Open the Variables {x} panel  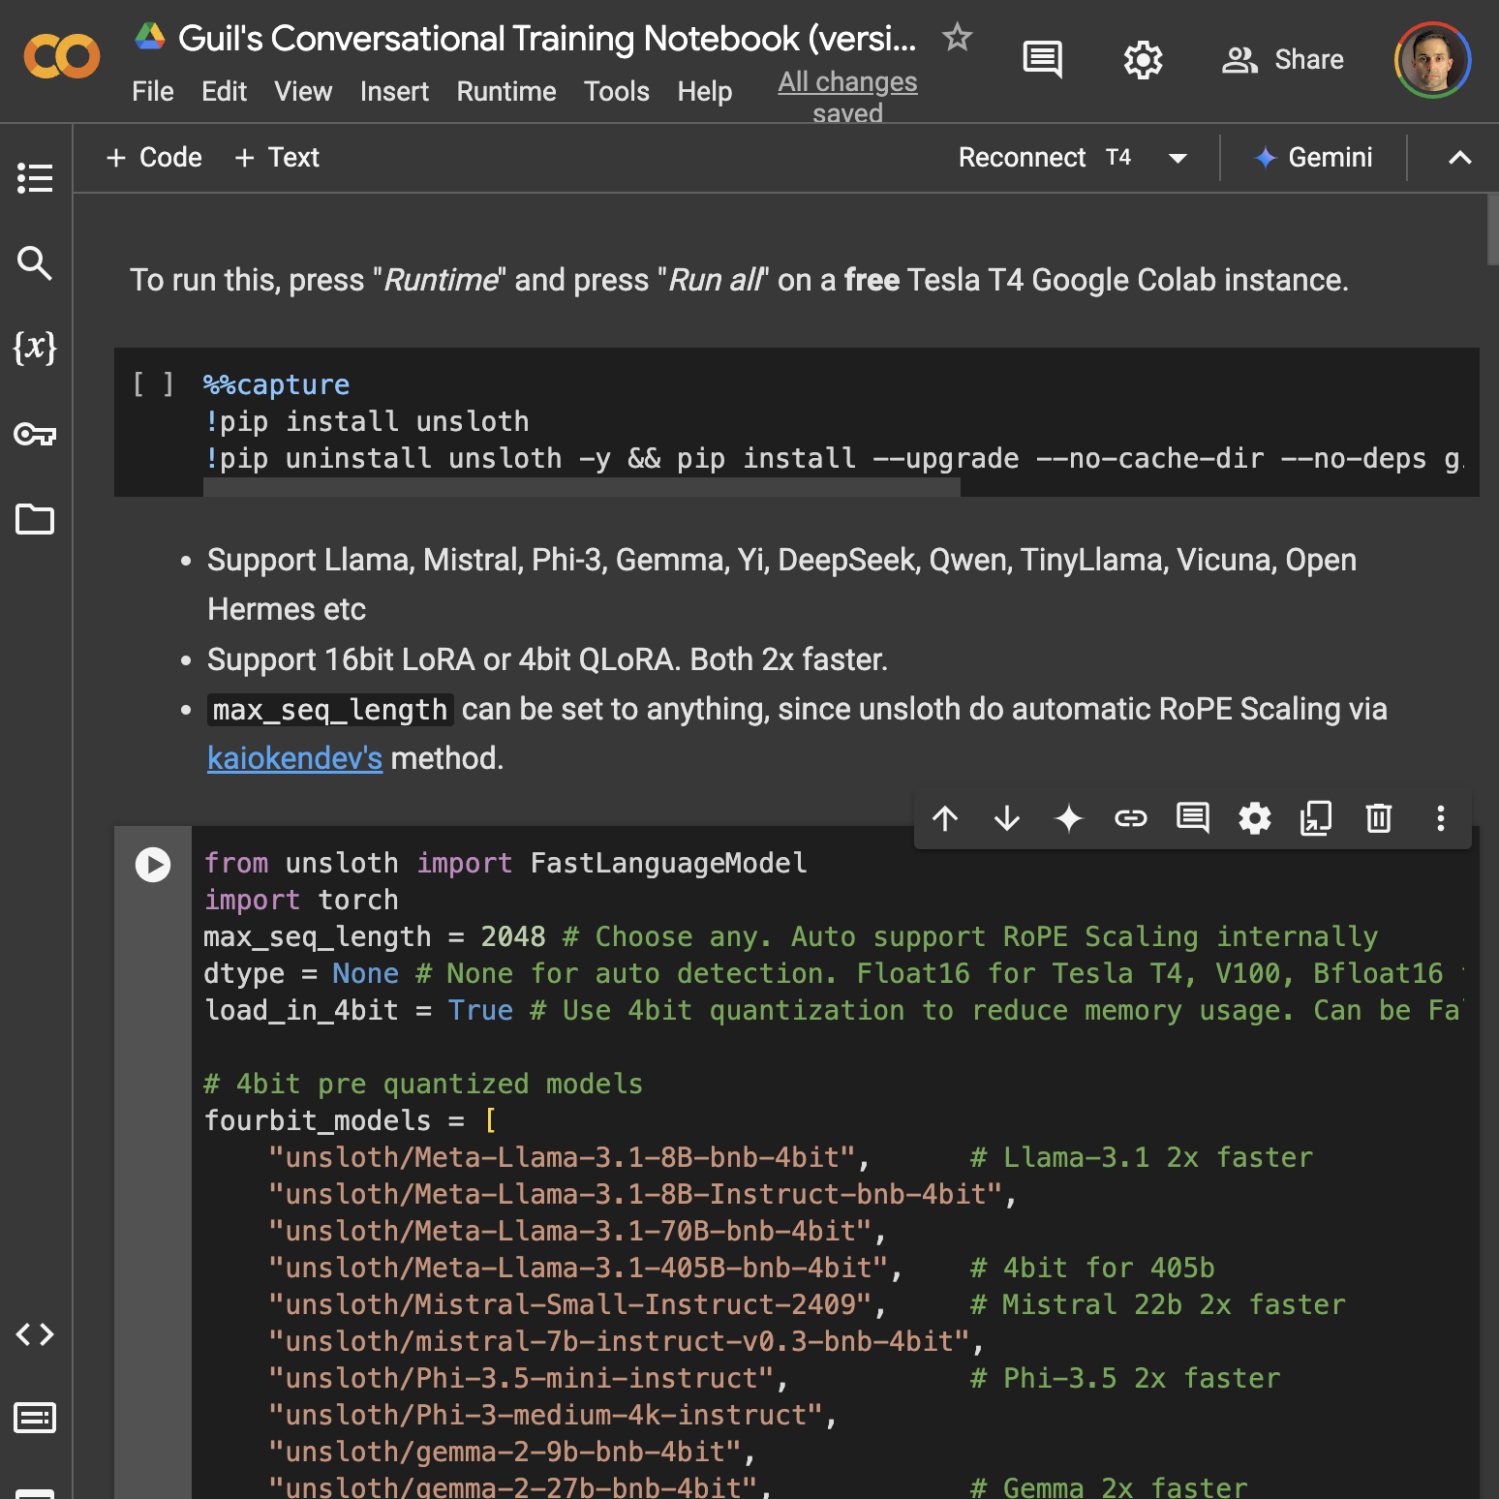(35, 347)
